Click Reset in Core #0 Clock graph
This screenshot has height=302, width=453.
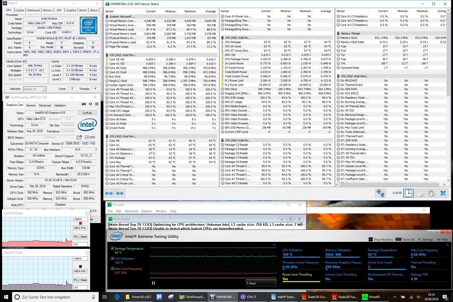[x=84, y=237]
